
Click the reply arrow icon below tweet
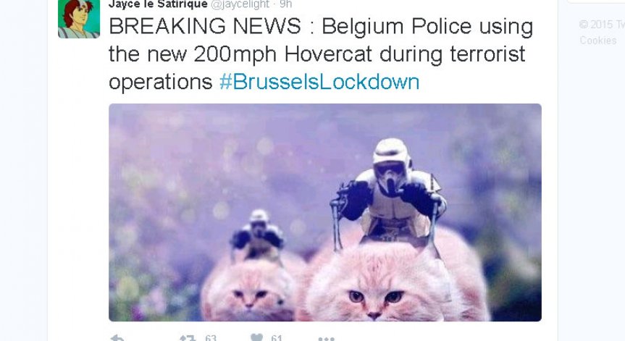[117, 338]
